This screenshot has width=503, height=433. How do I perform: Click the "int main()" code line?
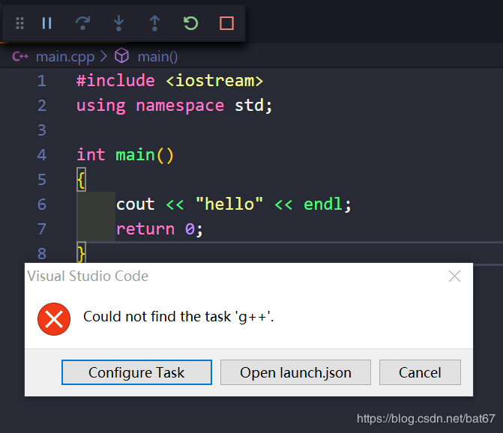click(x=125, y=155)
